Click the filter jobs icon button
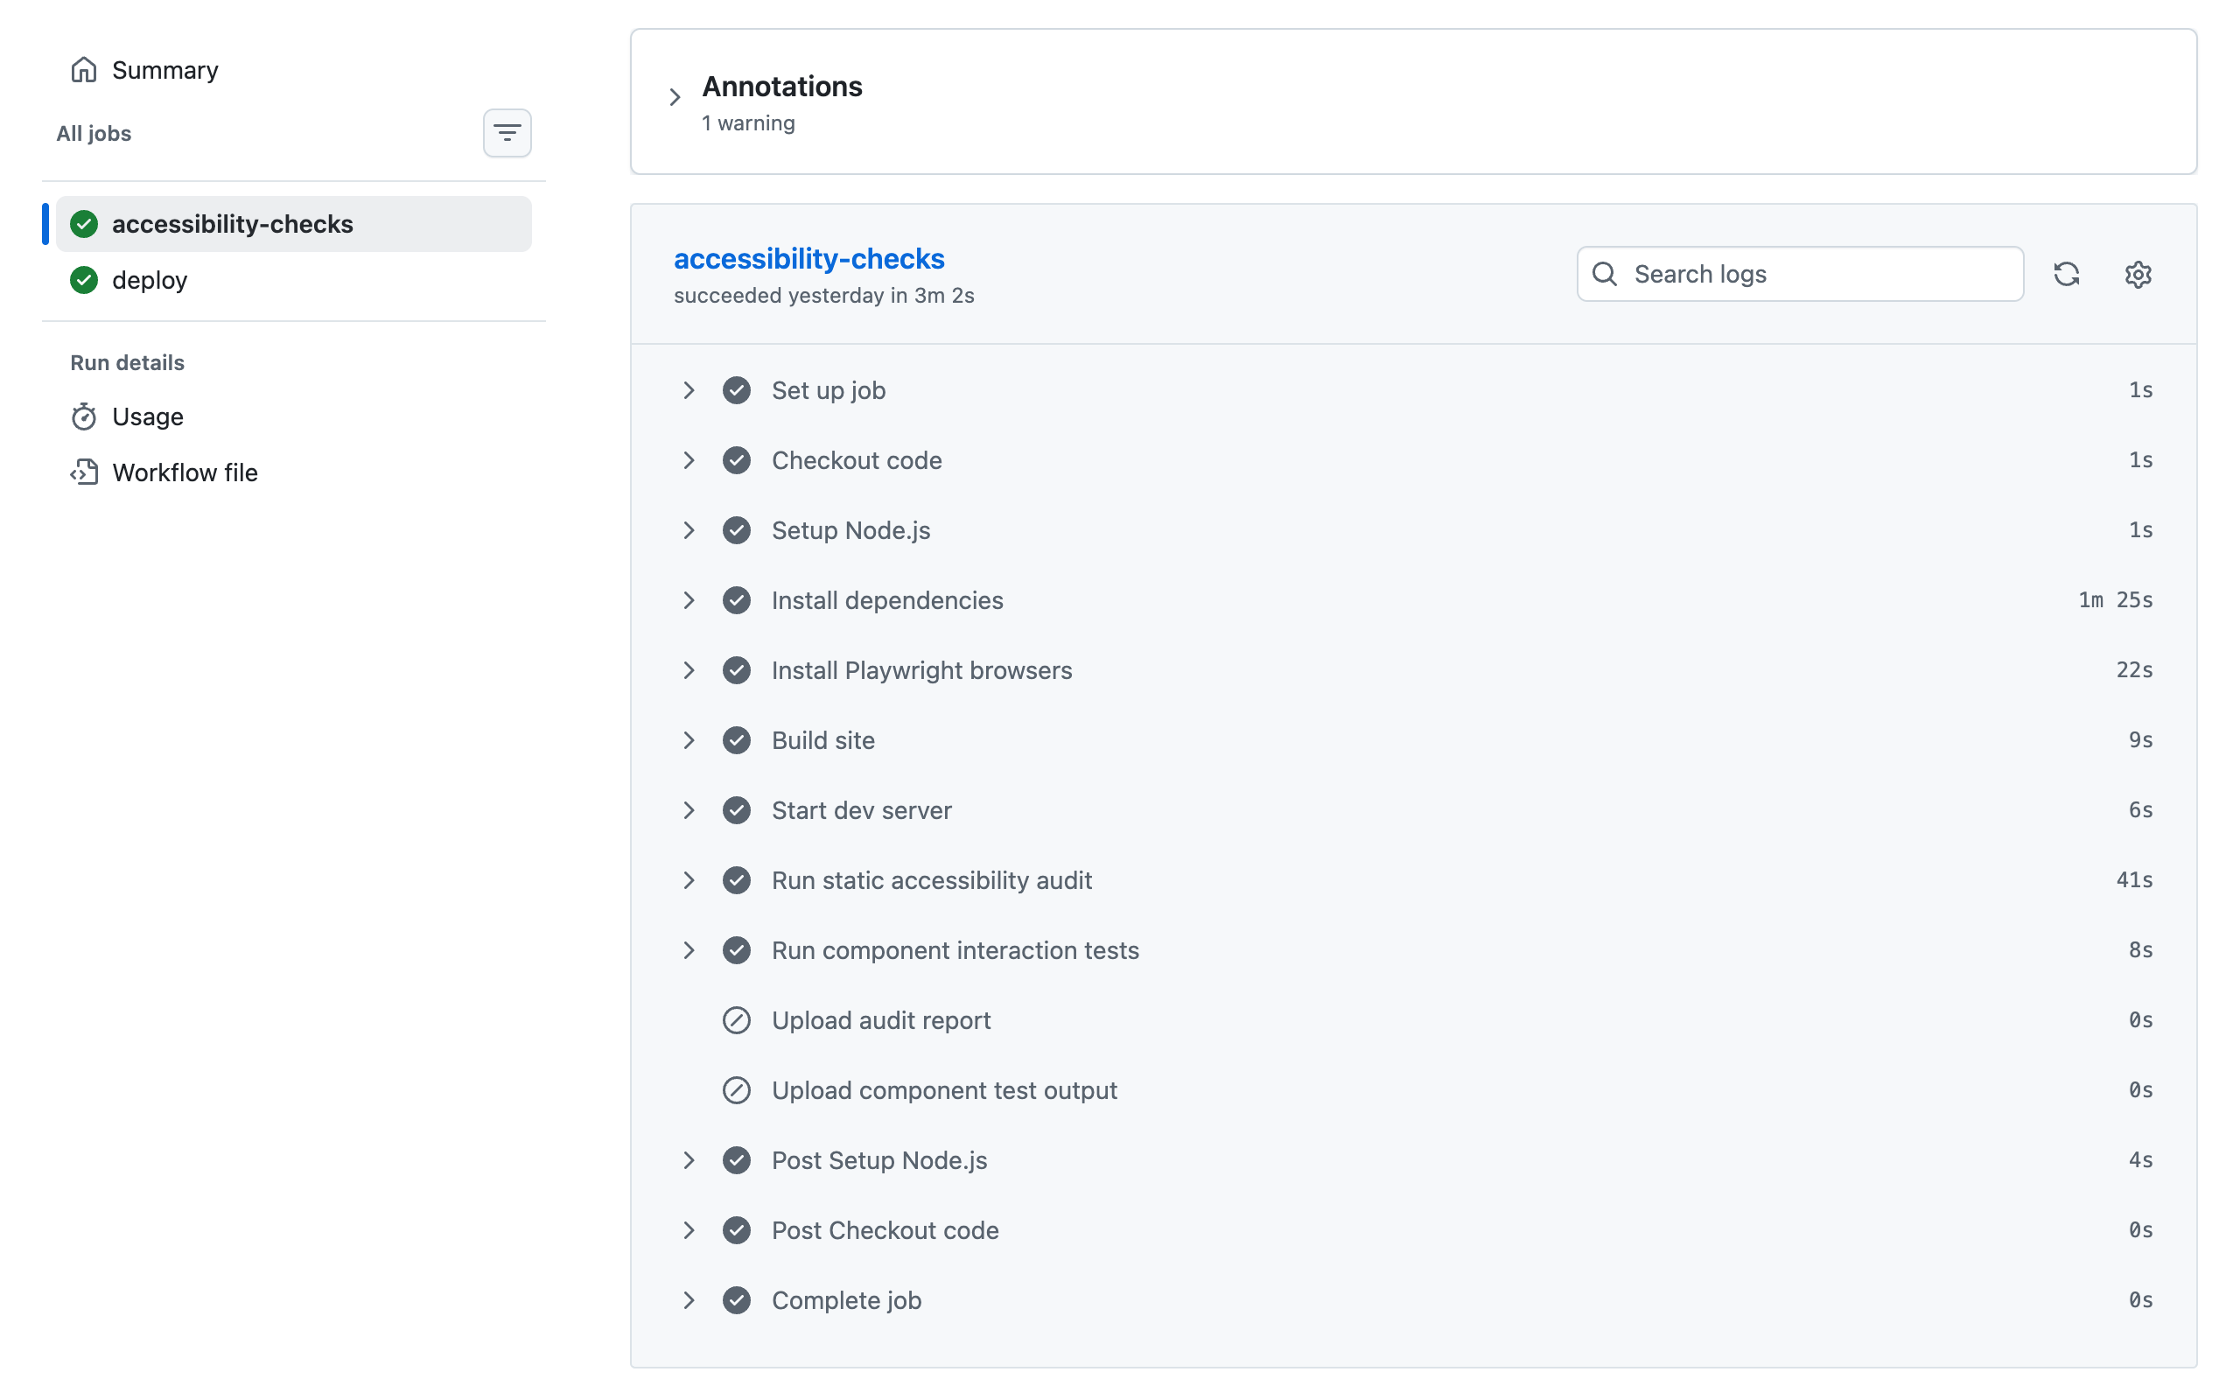 click(507, 133)
